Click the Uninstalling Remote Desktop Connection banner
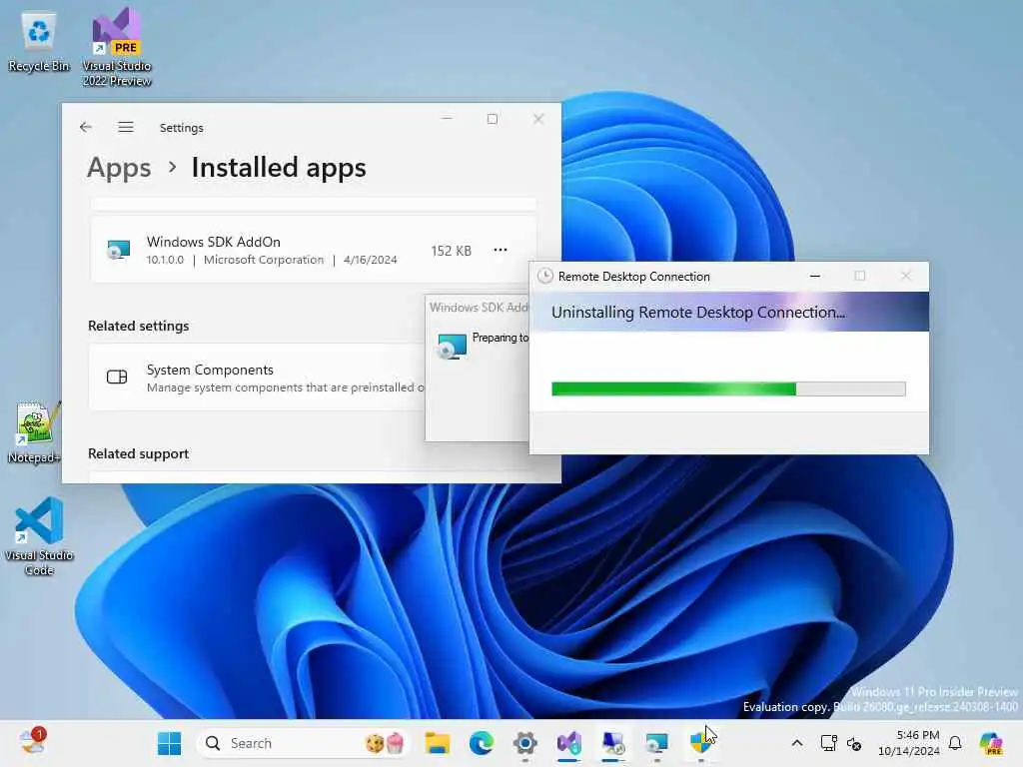1023x767 pixels. pyautogui.click(x=728, y=312)
